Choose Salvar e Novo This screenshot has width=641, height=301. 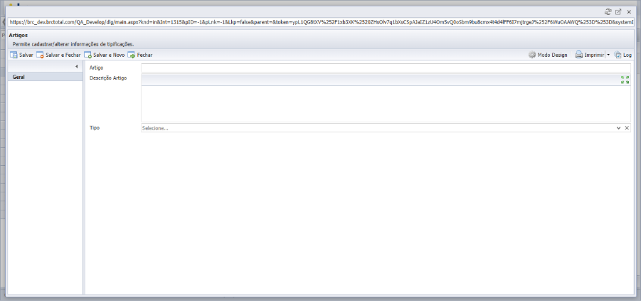pos(105,55)
